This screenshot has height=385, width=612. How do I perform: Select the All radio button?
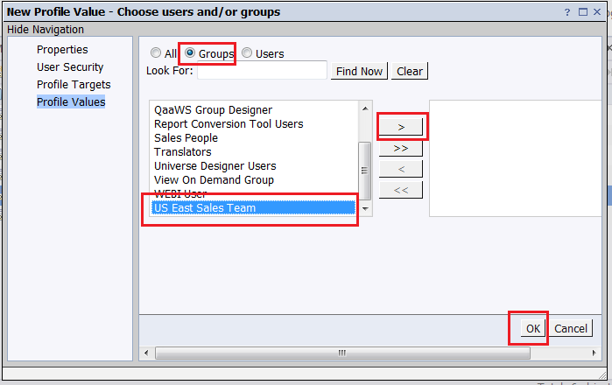155,52
